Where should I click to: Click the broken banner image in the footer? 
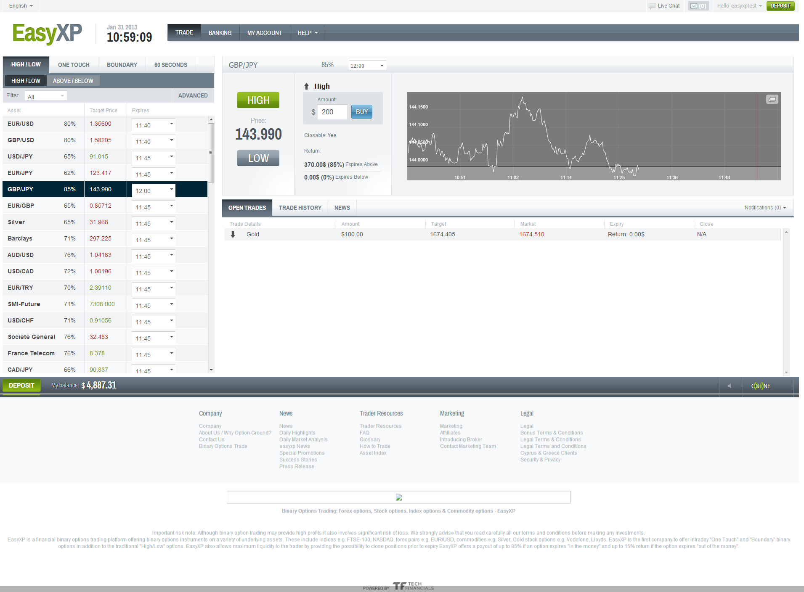(398, 497)
